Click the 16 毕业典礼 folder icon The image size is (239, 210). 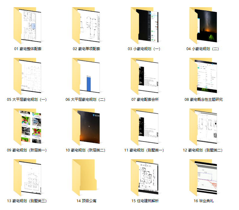coord(203,178)
